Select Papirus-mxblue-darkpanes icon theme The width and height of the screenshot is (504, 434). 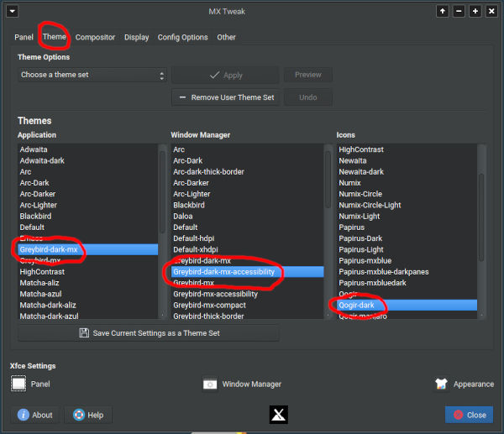coord(407,272)
